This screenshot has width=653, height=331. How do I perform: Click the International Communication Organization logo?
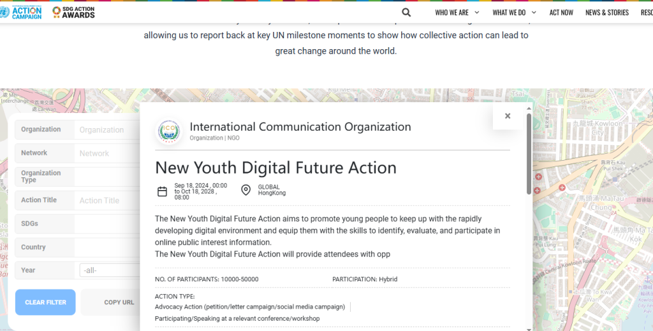click(169, 131)
